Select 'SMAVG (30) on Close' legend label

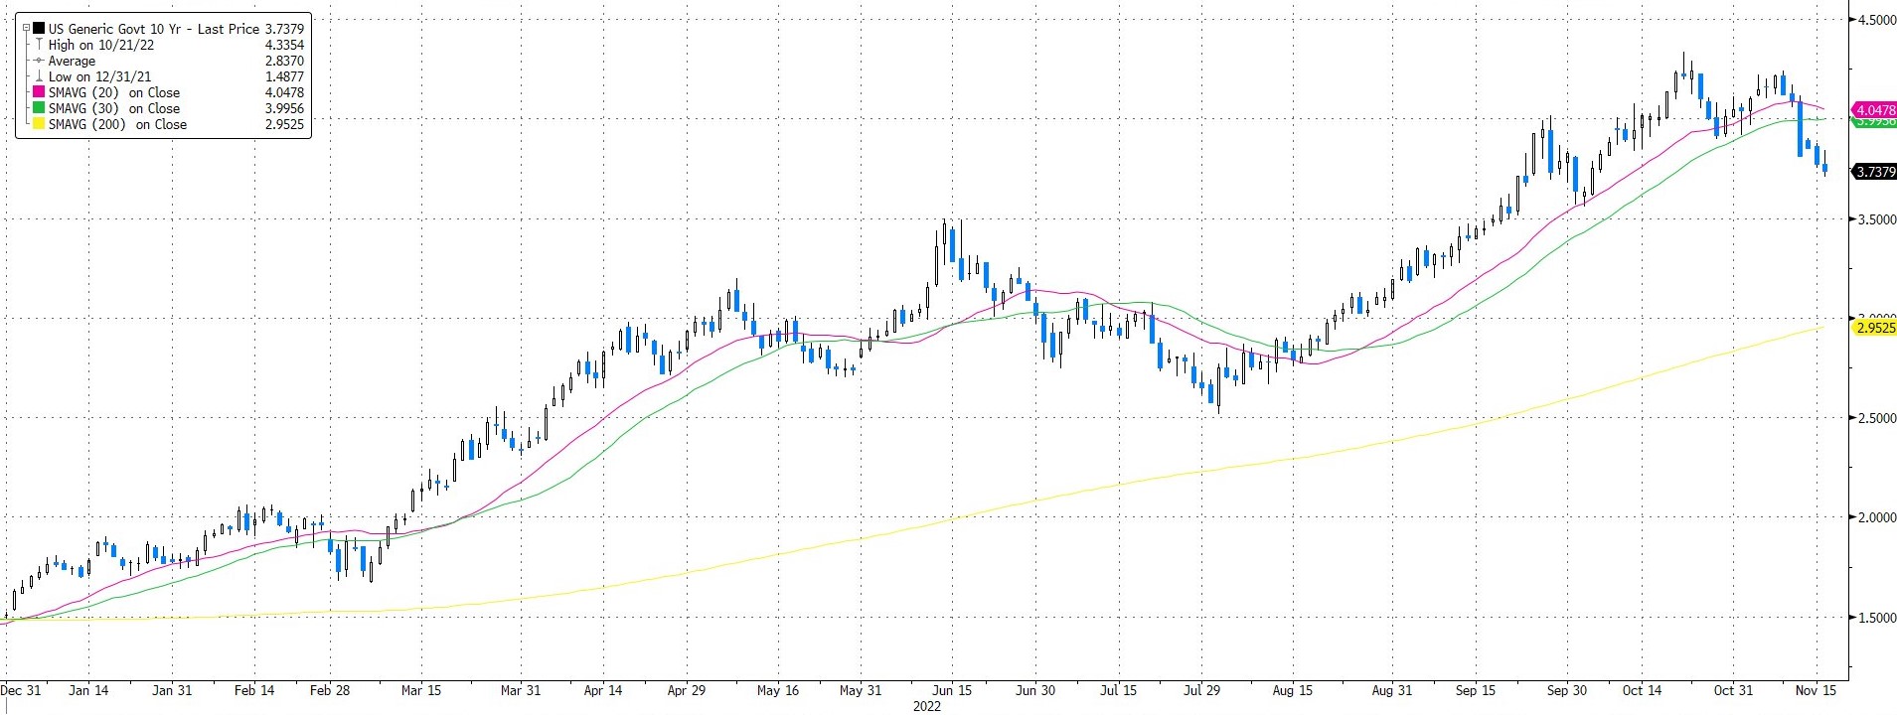tap(114, 108)
